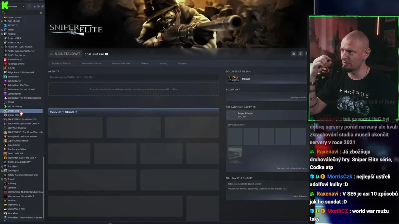Open game info icon next to gear
The image size is (399, 224).
pyautogui.click(x=300, y=54)
